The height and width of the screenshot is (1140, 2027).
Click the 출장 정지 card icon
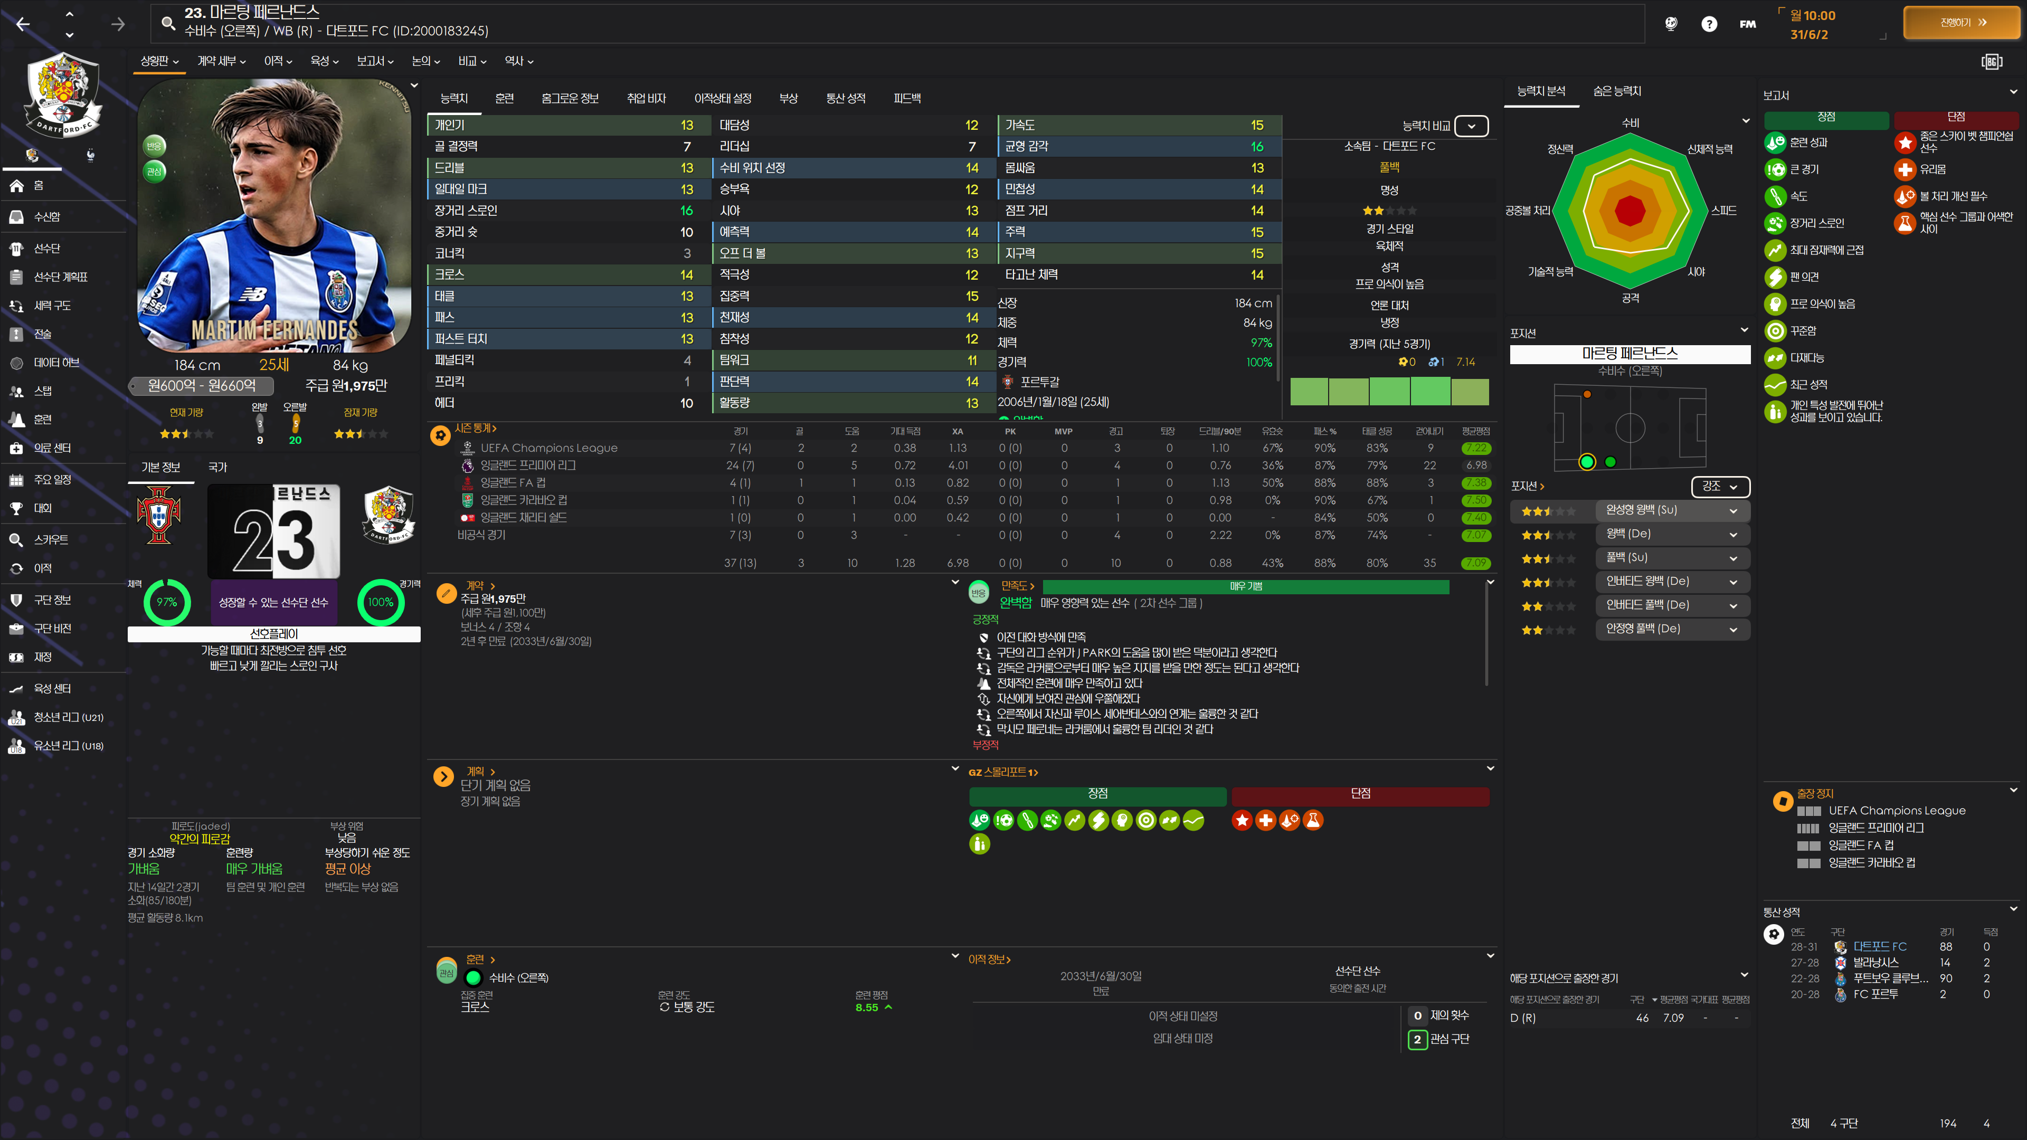coord(1782,802)
